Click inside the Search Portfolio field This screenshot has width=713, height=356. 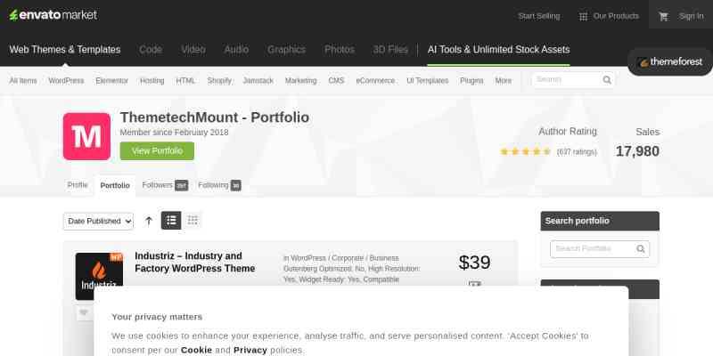pyautogui.click(x=594, y=249)
